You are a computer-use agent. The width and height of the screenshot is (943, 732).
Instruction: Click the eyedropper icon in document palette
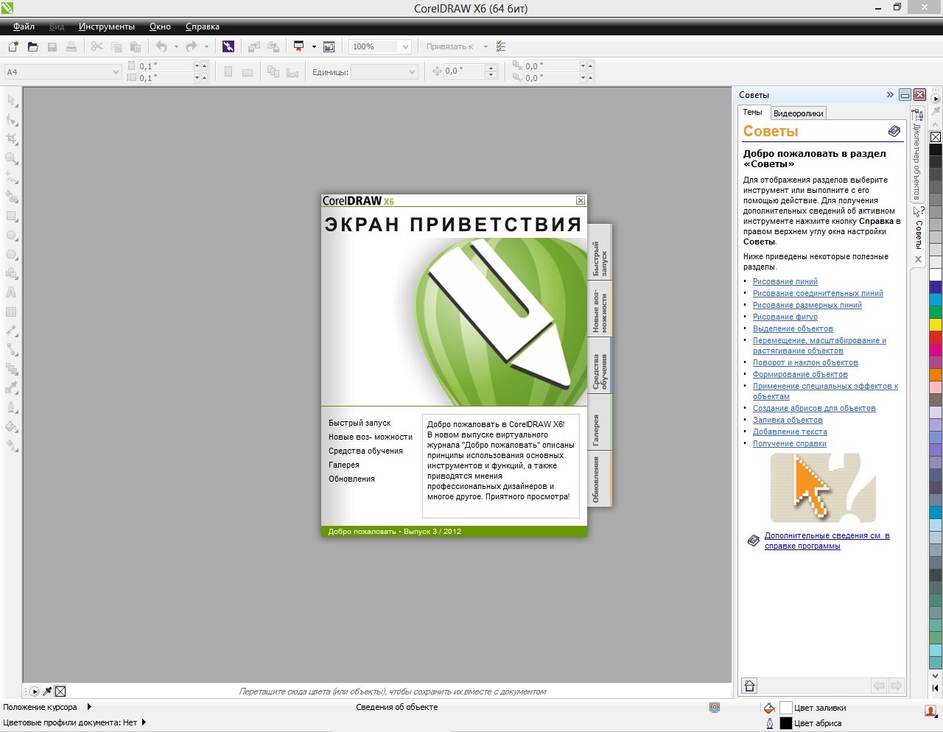pyautogui.click(x=47, y=691)
